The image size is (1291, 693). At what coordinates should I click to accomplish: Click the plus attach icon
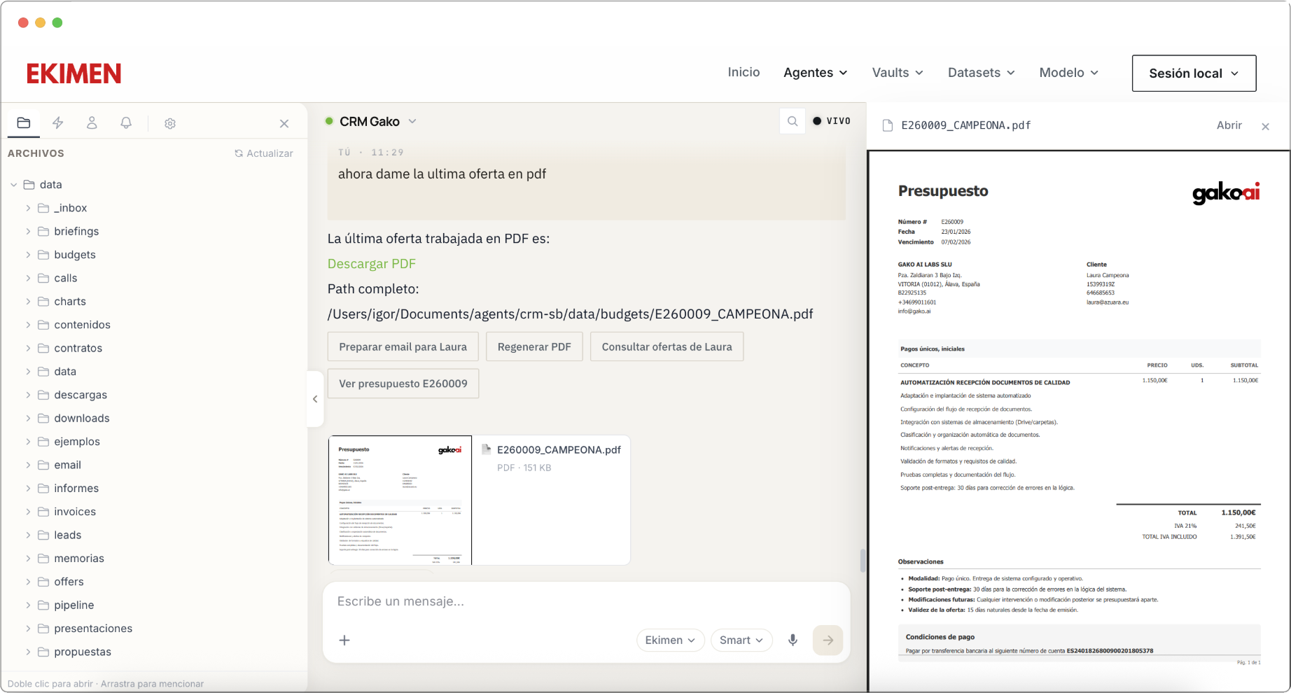tap(344, 640)
